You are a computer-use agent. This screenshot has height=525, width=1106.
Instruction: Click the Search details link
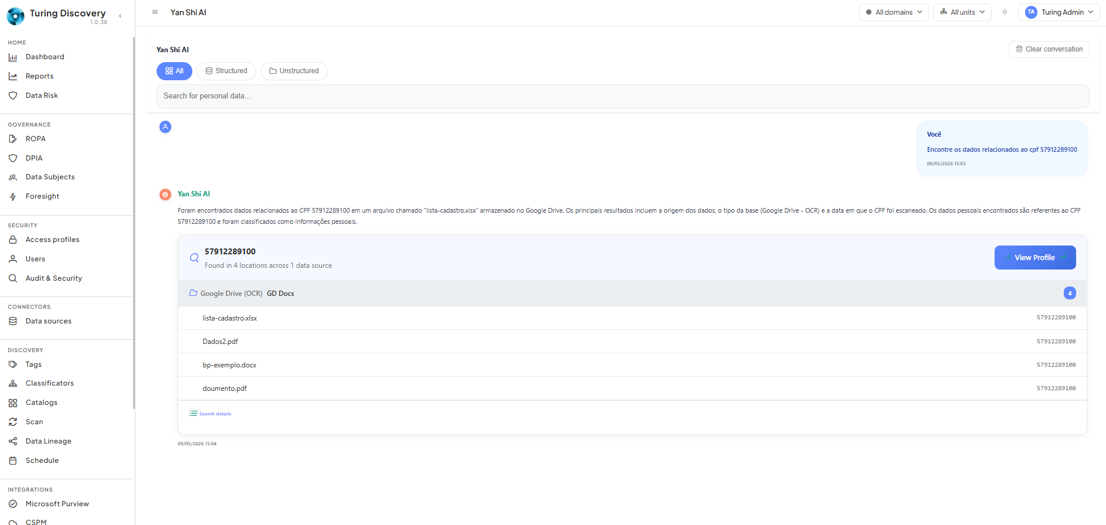pos(210,414)
